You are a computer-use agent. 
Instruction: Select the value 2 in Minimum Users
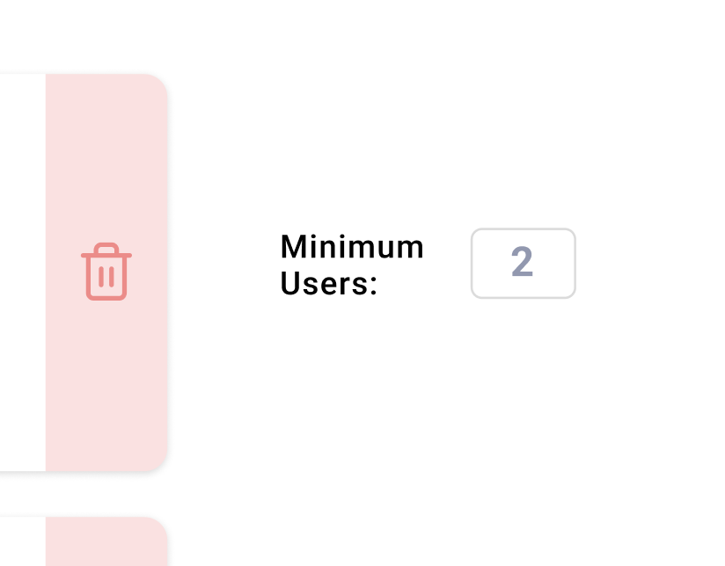pos(522,263)
